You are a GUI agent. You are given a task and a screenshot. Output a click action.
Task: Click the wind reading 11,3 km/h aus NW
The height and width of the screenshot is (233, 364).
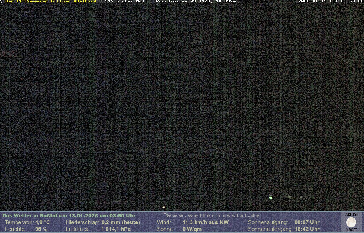pyautogui.click(x=205, y=222)
